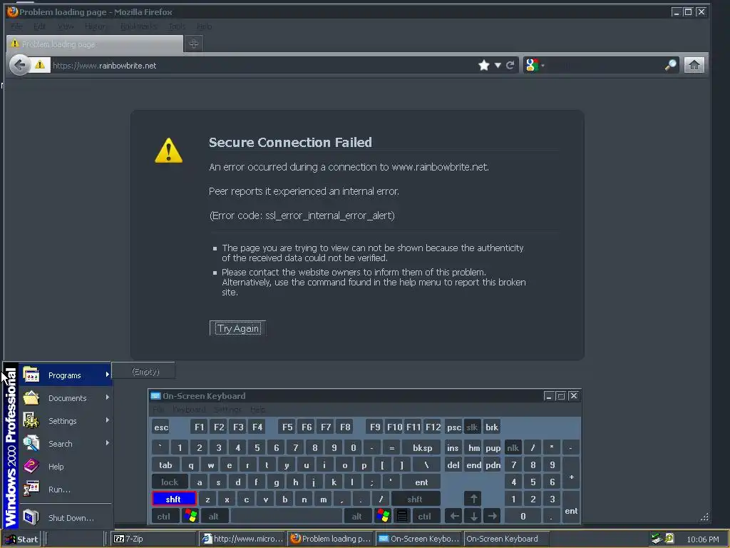Click the right arrow key on keyboard
Viewport: 730px width, 548px height.
493,517
